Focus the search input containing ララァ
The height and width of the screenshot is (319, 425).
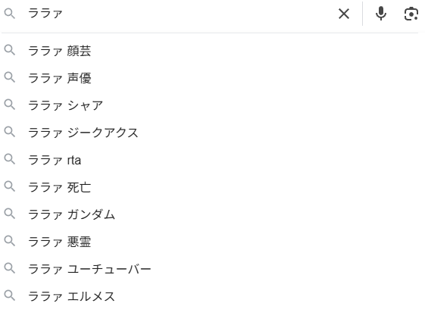click(x=180, y=14)
